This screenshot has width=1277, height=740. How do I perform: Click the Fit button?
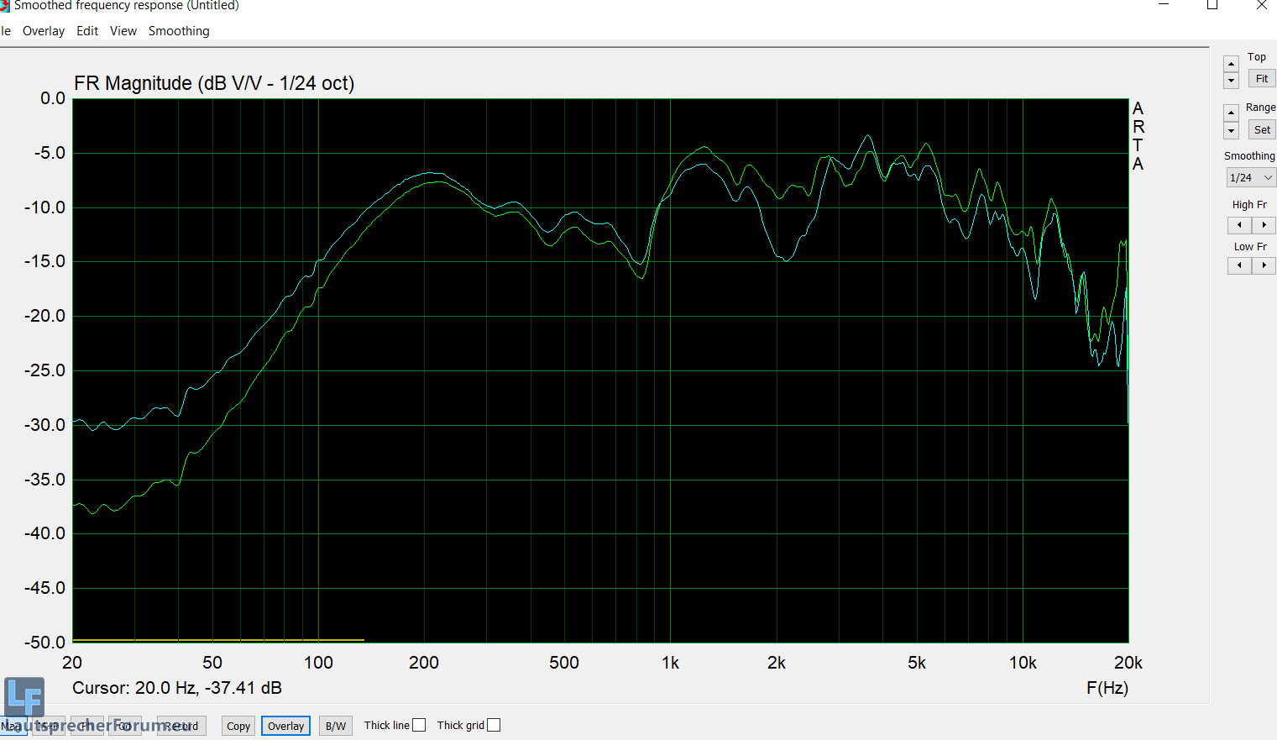click(1261, 78)
